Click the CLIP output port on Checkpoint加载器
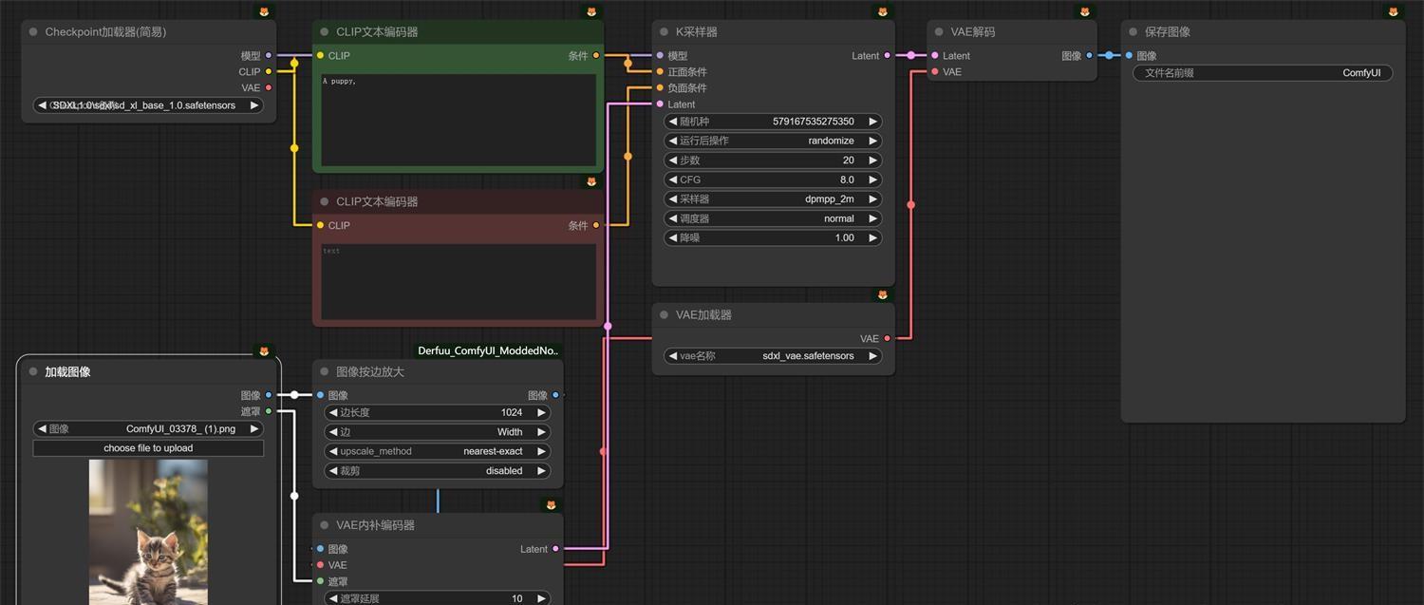 click(269, 71)
